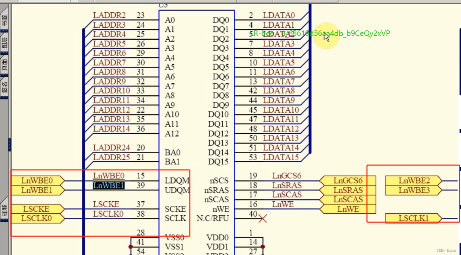Click the LnWBE0 yellow port symbol

[x=38, y=180]
